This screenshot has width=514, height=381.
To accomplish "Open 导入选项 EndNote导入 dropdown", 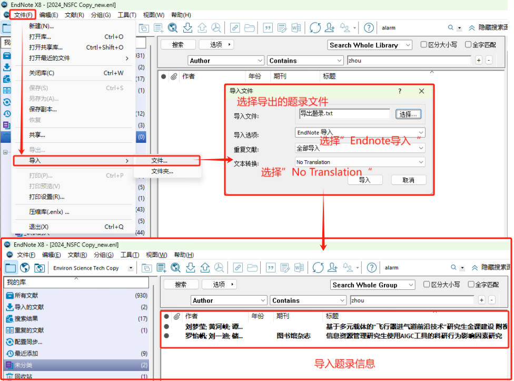I will point(360,132).
